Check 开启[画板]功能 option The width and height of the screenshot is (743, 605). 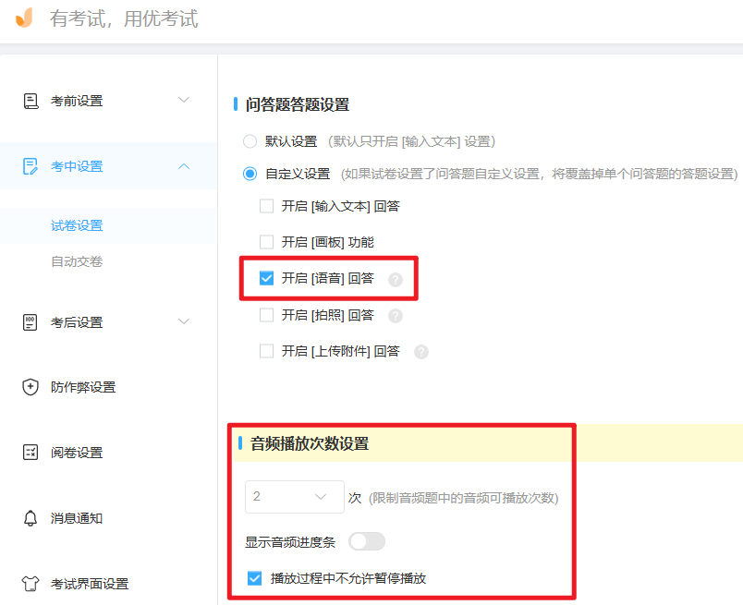tap(264, 242)
